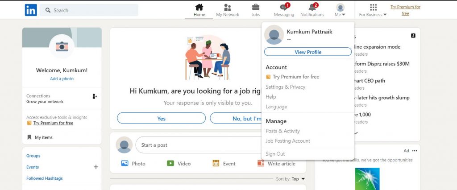Screen dimensions: 457x190
Task: Open My Network people icon
Action: (x=228, y=7)
